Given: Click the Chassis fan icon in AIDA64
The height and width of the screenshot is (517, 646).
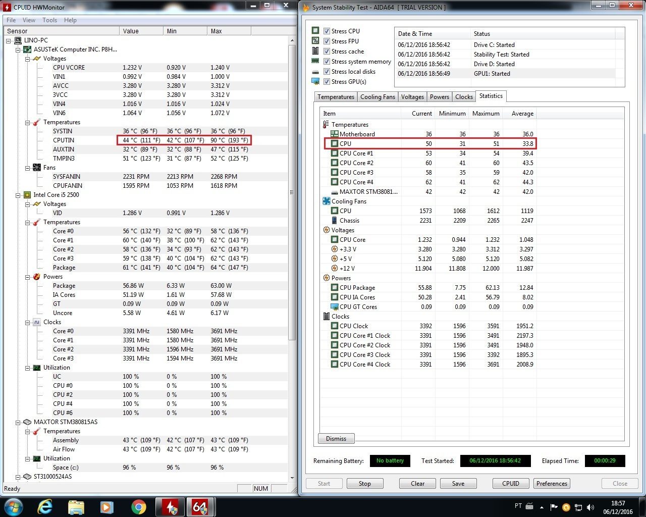Looking at the screenshot, I should [x=334, y=220].
